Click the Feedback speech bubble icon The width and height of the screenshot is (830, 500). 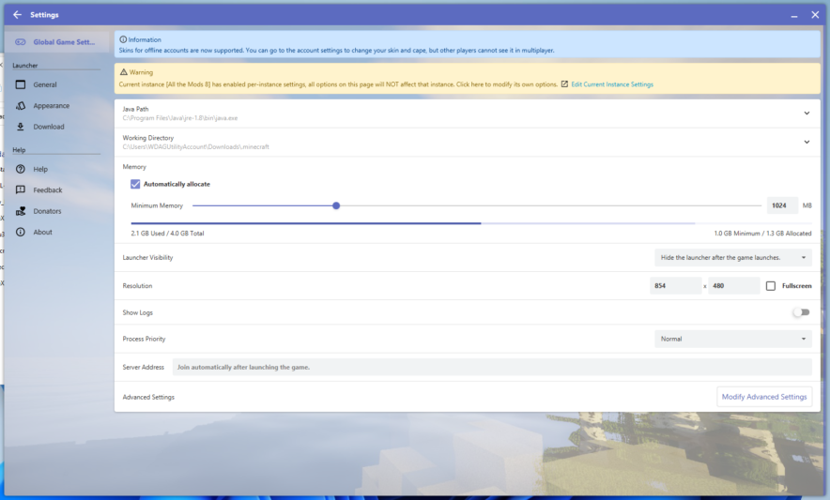[x=21, y=189]
